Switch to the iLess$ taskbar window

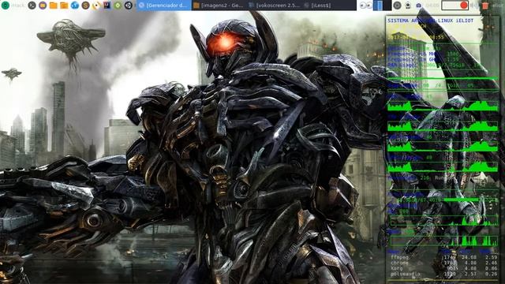tap(329, 6)
